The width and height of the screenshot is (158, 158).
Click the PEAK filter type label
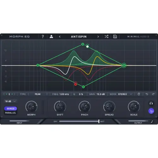(38, 94)
